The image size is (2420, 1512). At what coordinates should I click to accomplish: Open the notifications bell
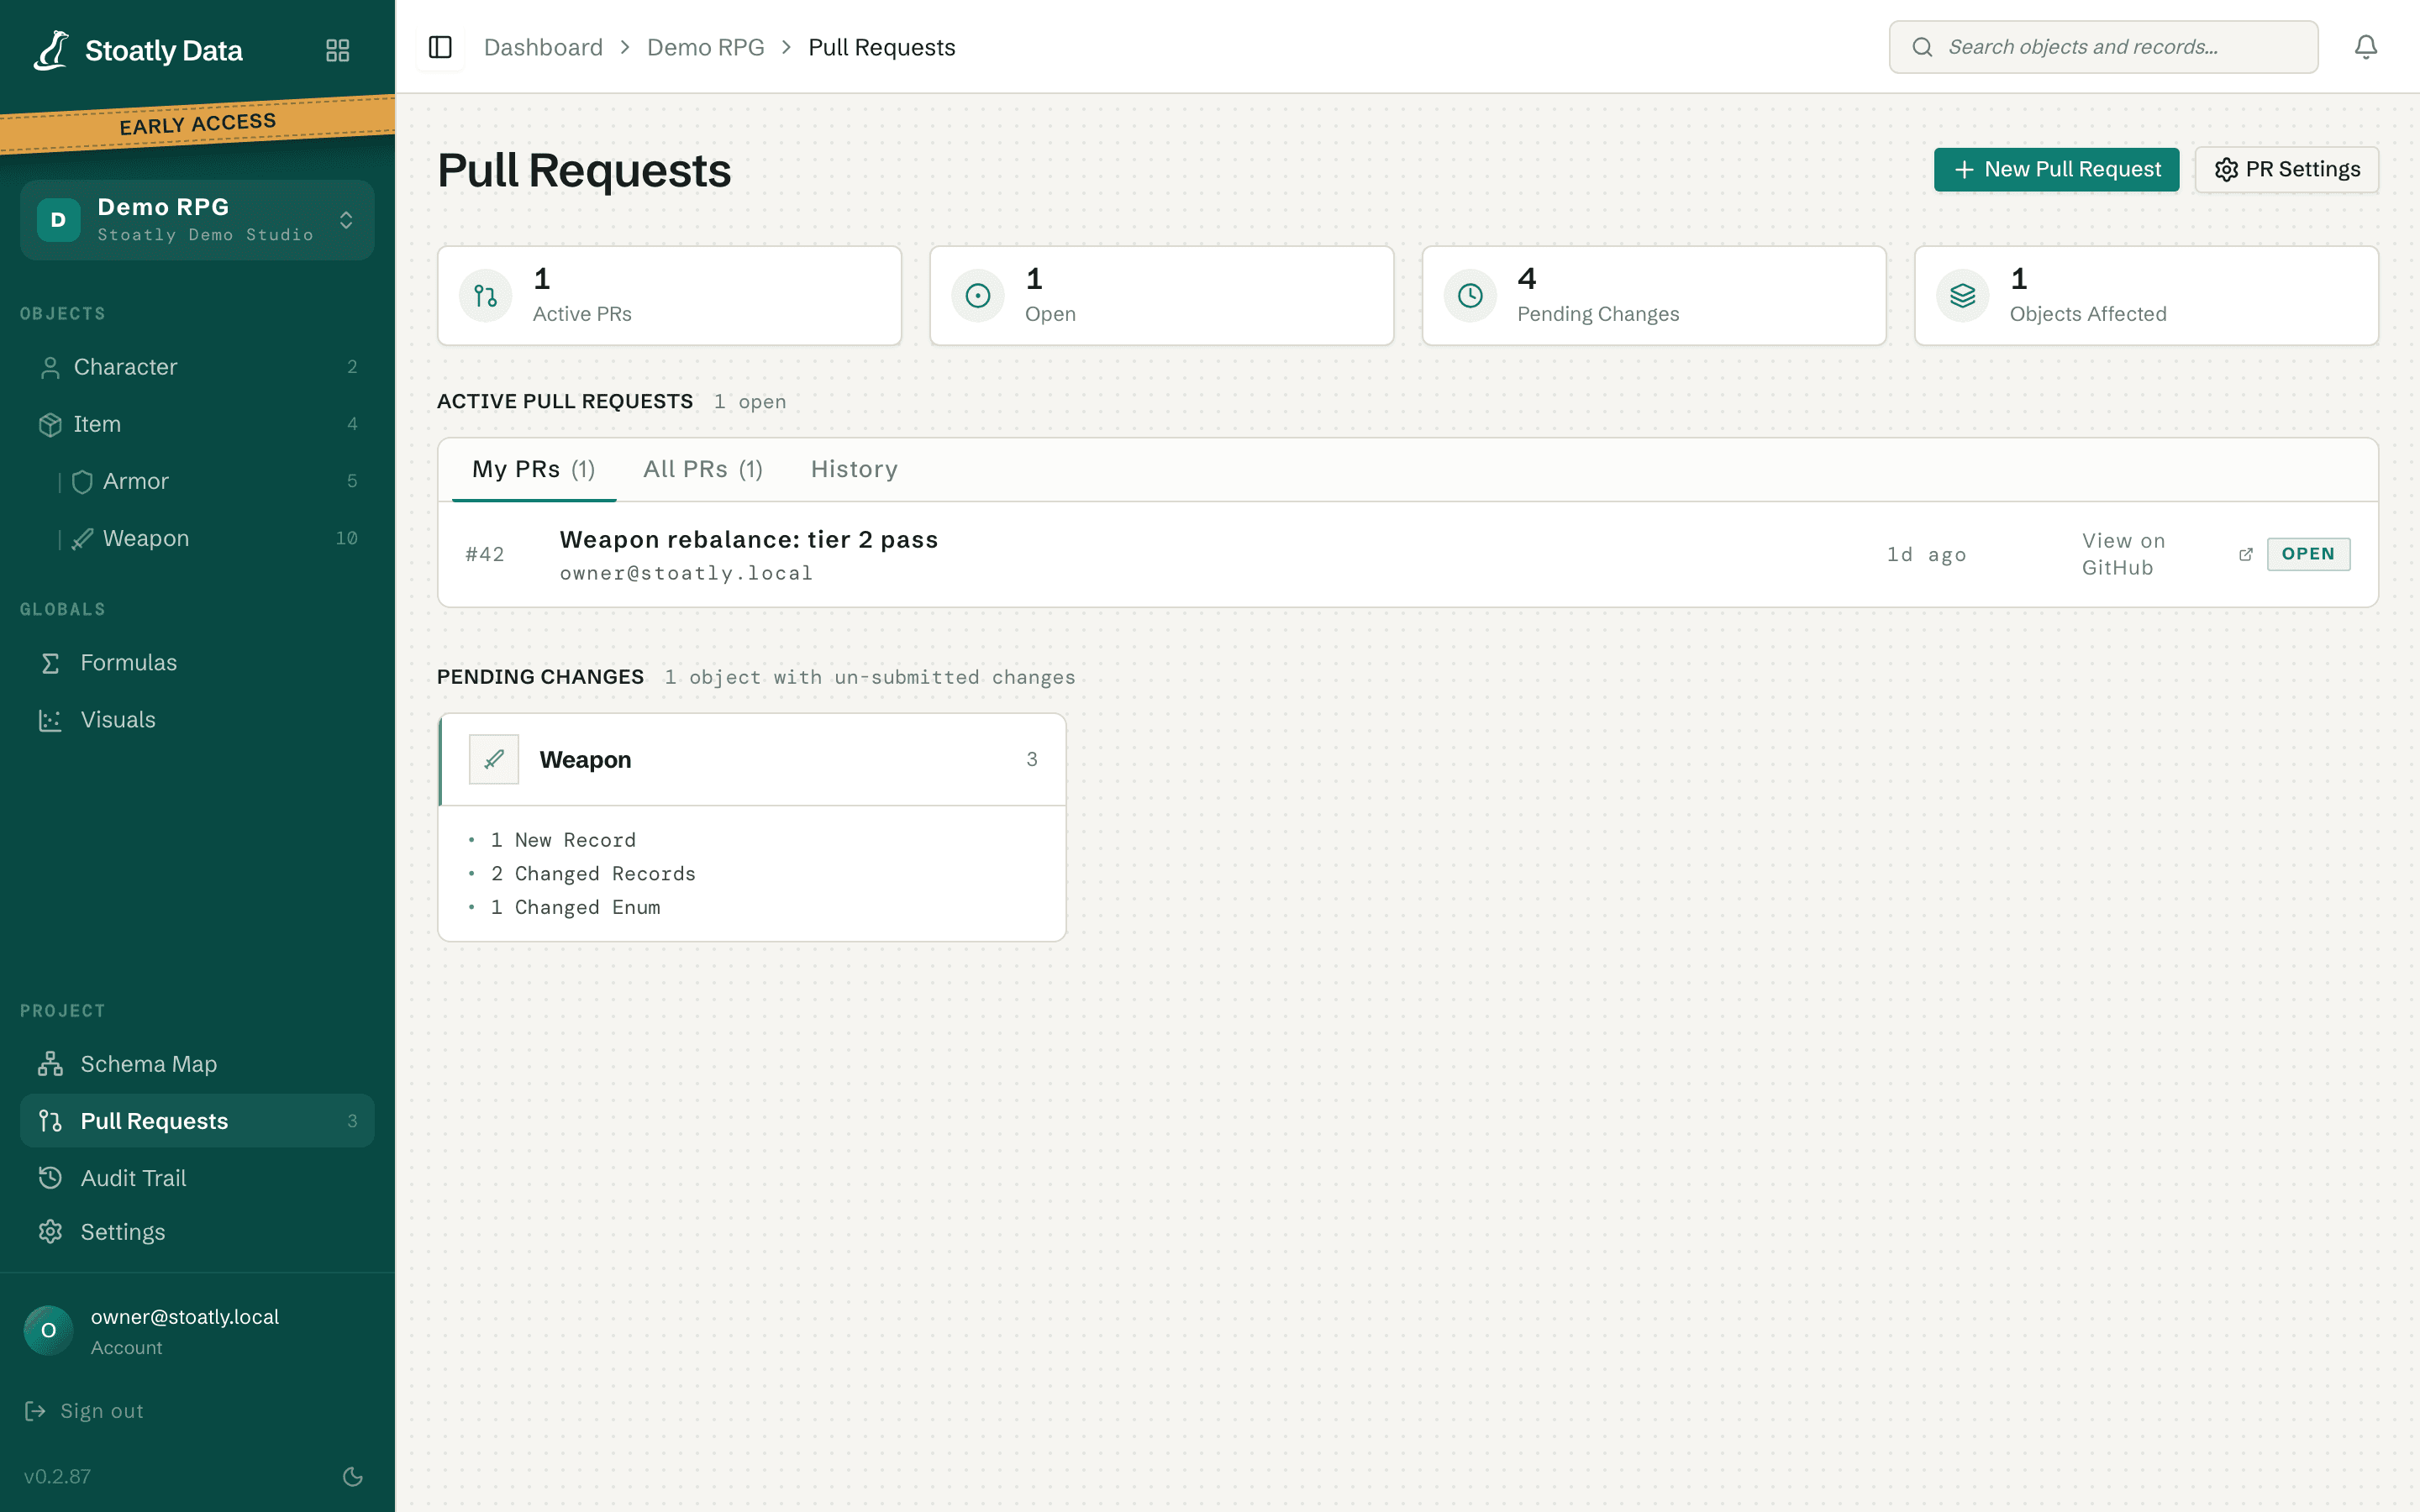2365,47
